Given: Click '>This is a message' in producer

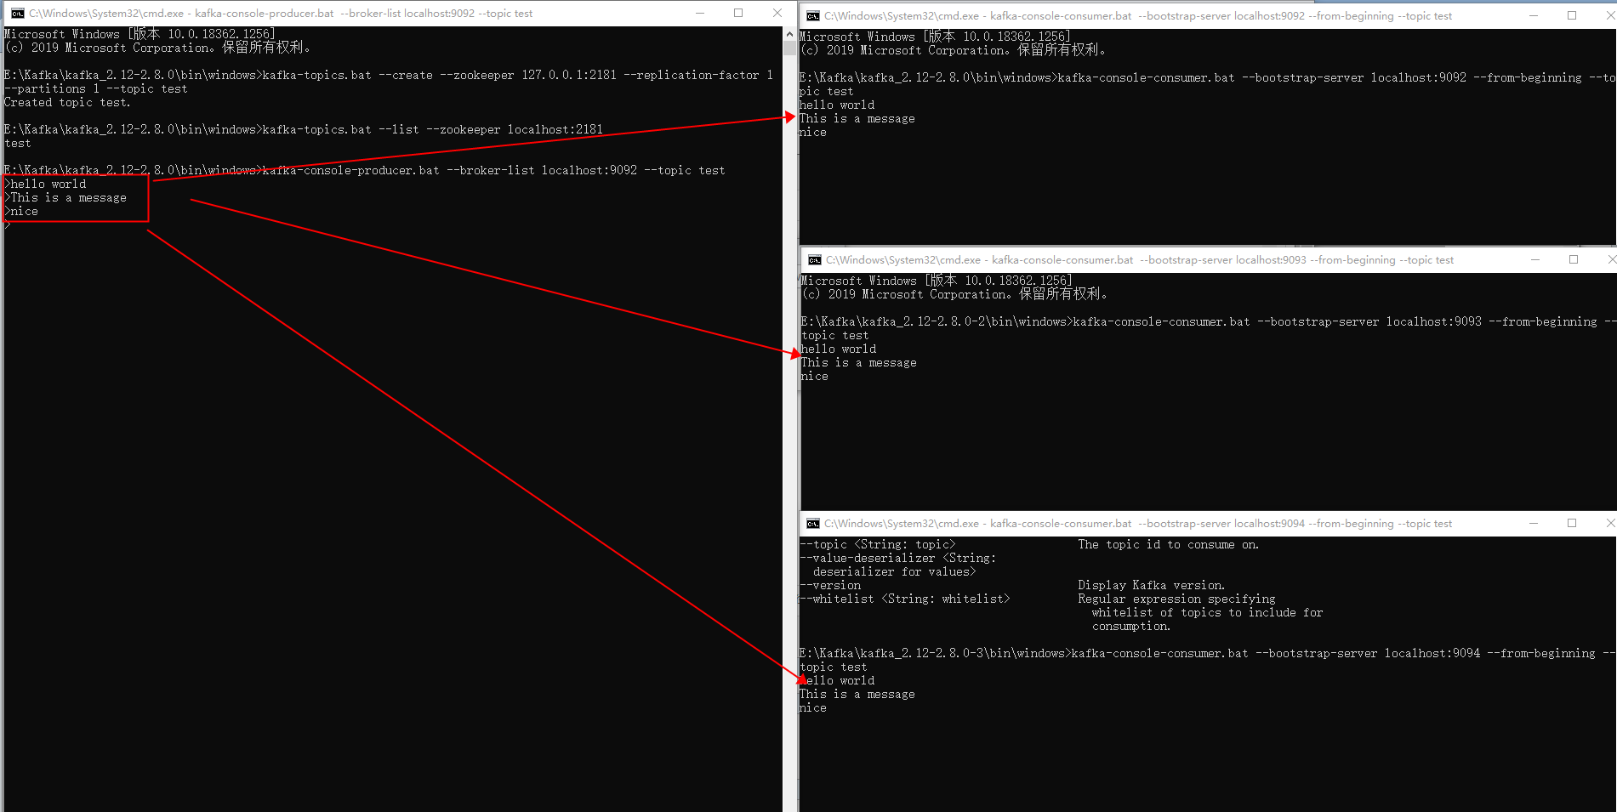Looking at the screenshot, I should pyautogui.click(x=65, y=197).
